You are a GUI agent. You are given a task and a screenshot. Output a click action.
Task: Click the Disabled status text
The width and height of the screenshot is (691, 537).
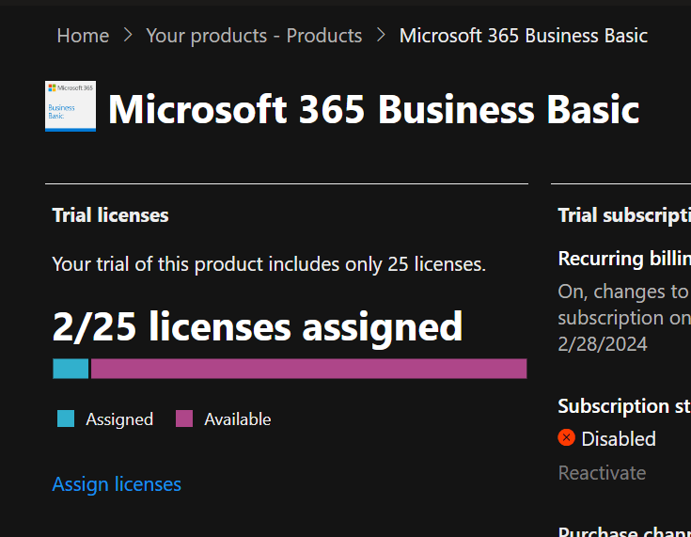click(x=619, y=438)
